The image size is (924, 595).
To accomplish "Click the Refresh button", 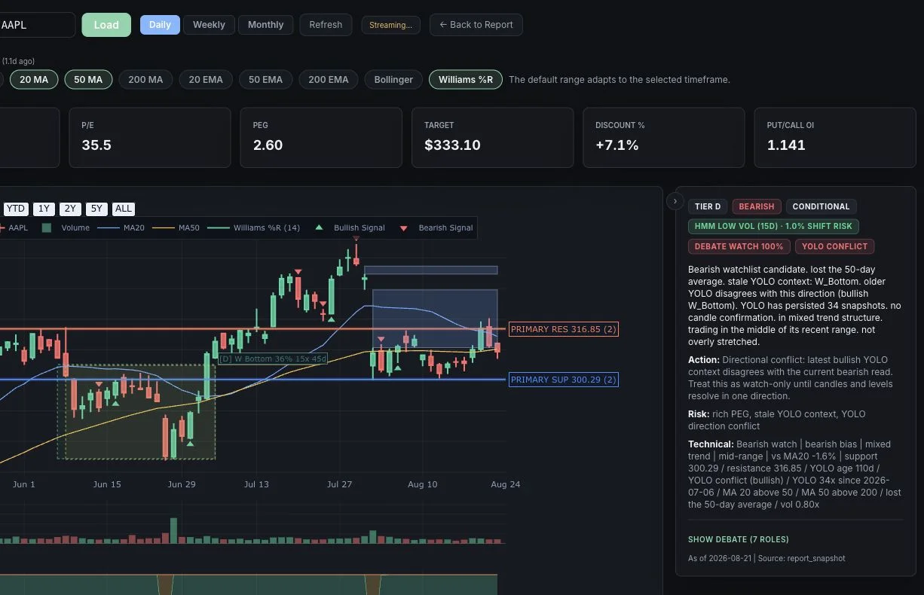I will tap(326, 25).
